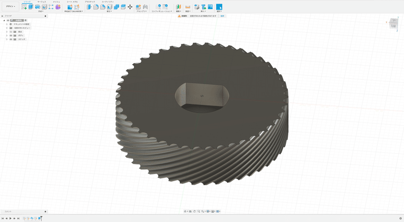The height and width of the screenshot is (222, 404).
Task: Click the Insert Derive icon
Action: tap(197, 7)
